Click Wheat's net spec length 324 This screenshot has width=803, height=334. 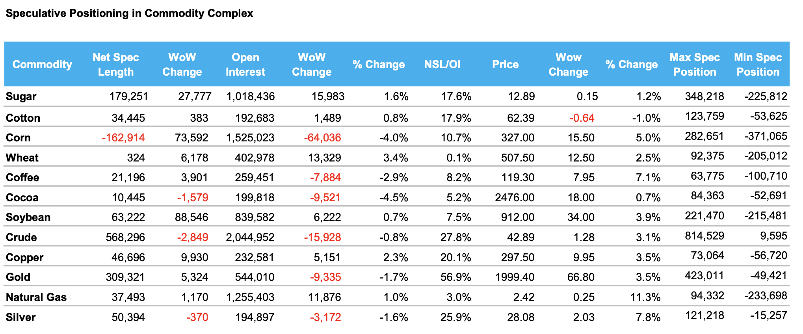tap(136, 158)
